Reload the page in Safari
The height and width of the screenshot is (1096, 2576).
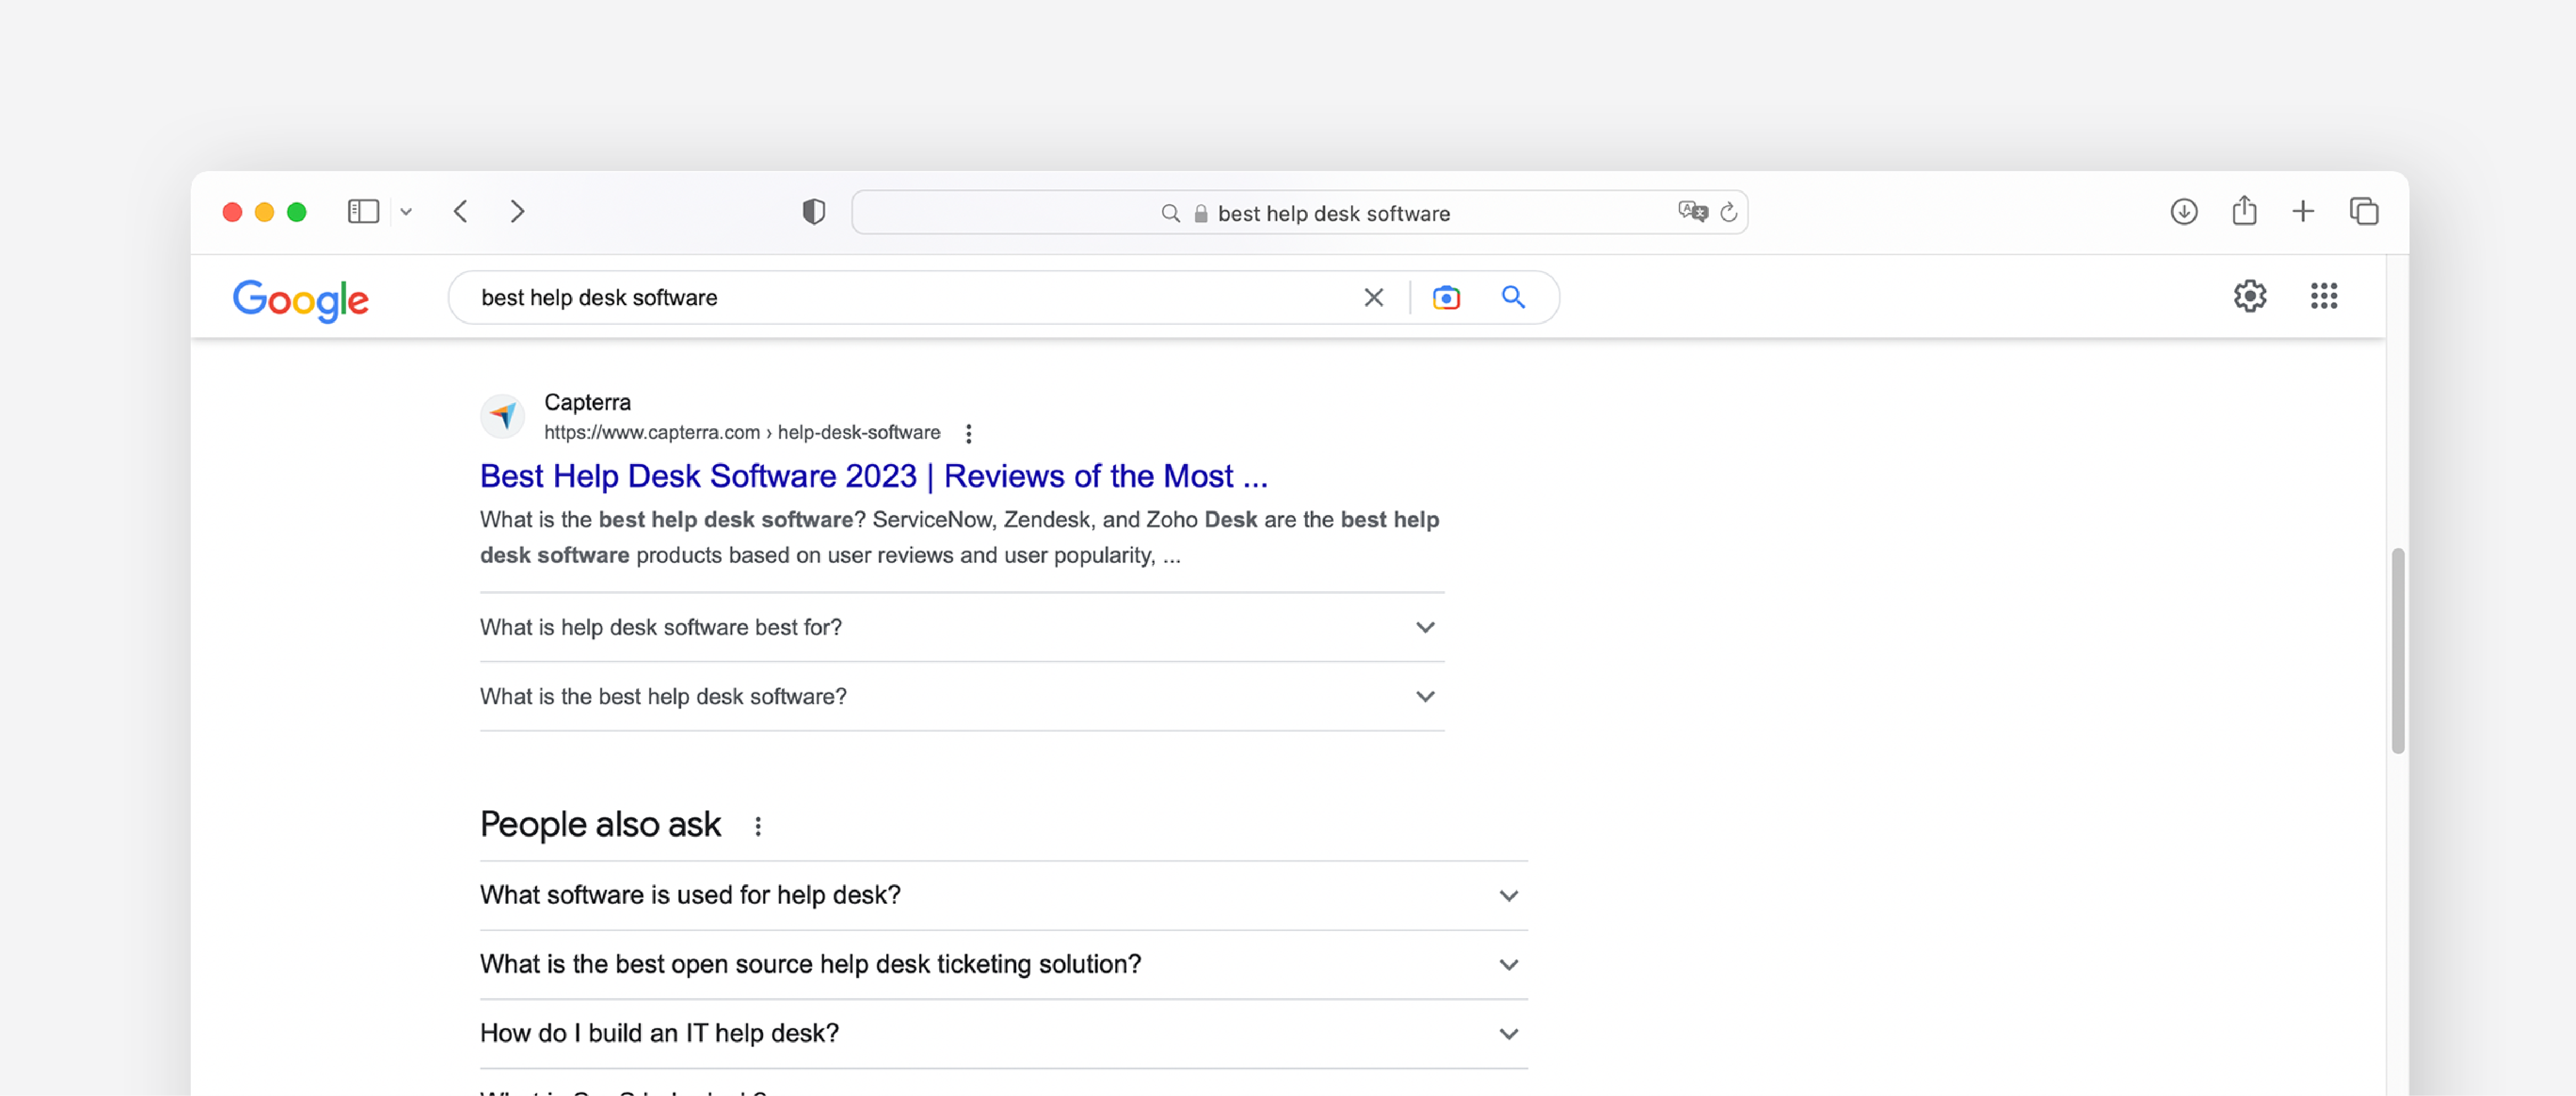(x=1728, y=212)
